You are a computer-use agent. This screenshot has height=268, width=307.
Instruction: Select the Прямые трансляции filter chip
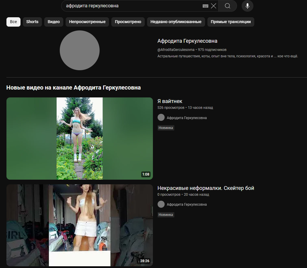231,22
